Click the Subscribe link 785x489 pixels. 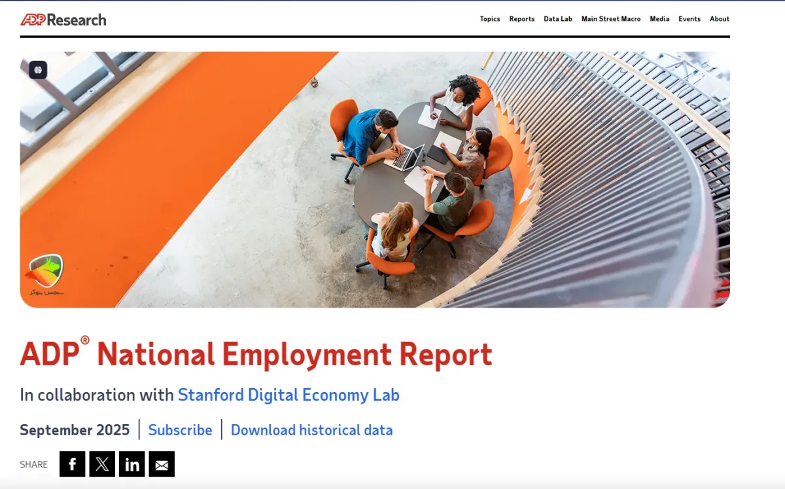tap(180, 430)
